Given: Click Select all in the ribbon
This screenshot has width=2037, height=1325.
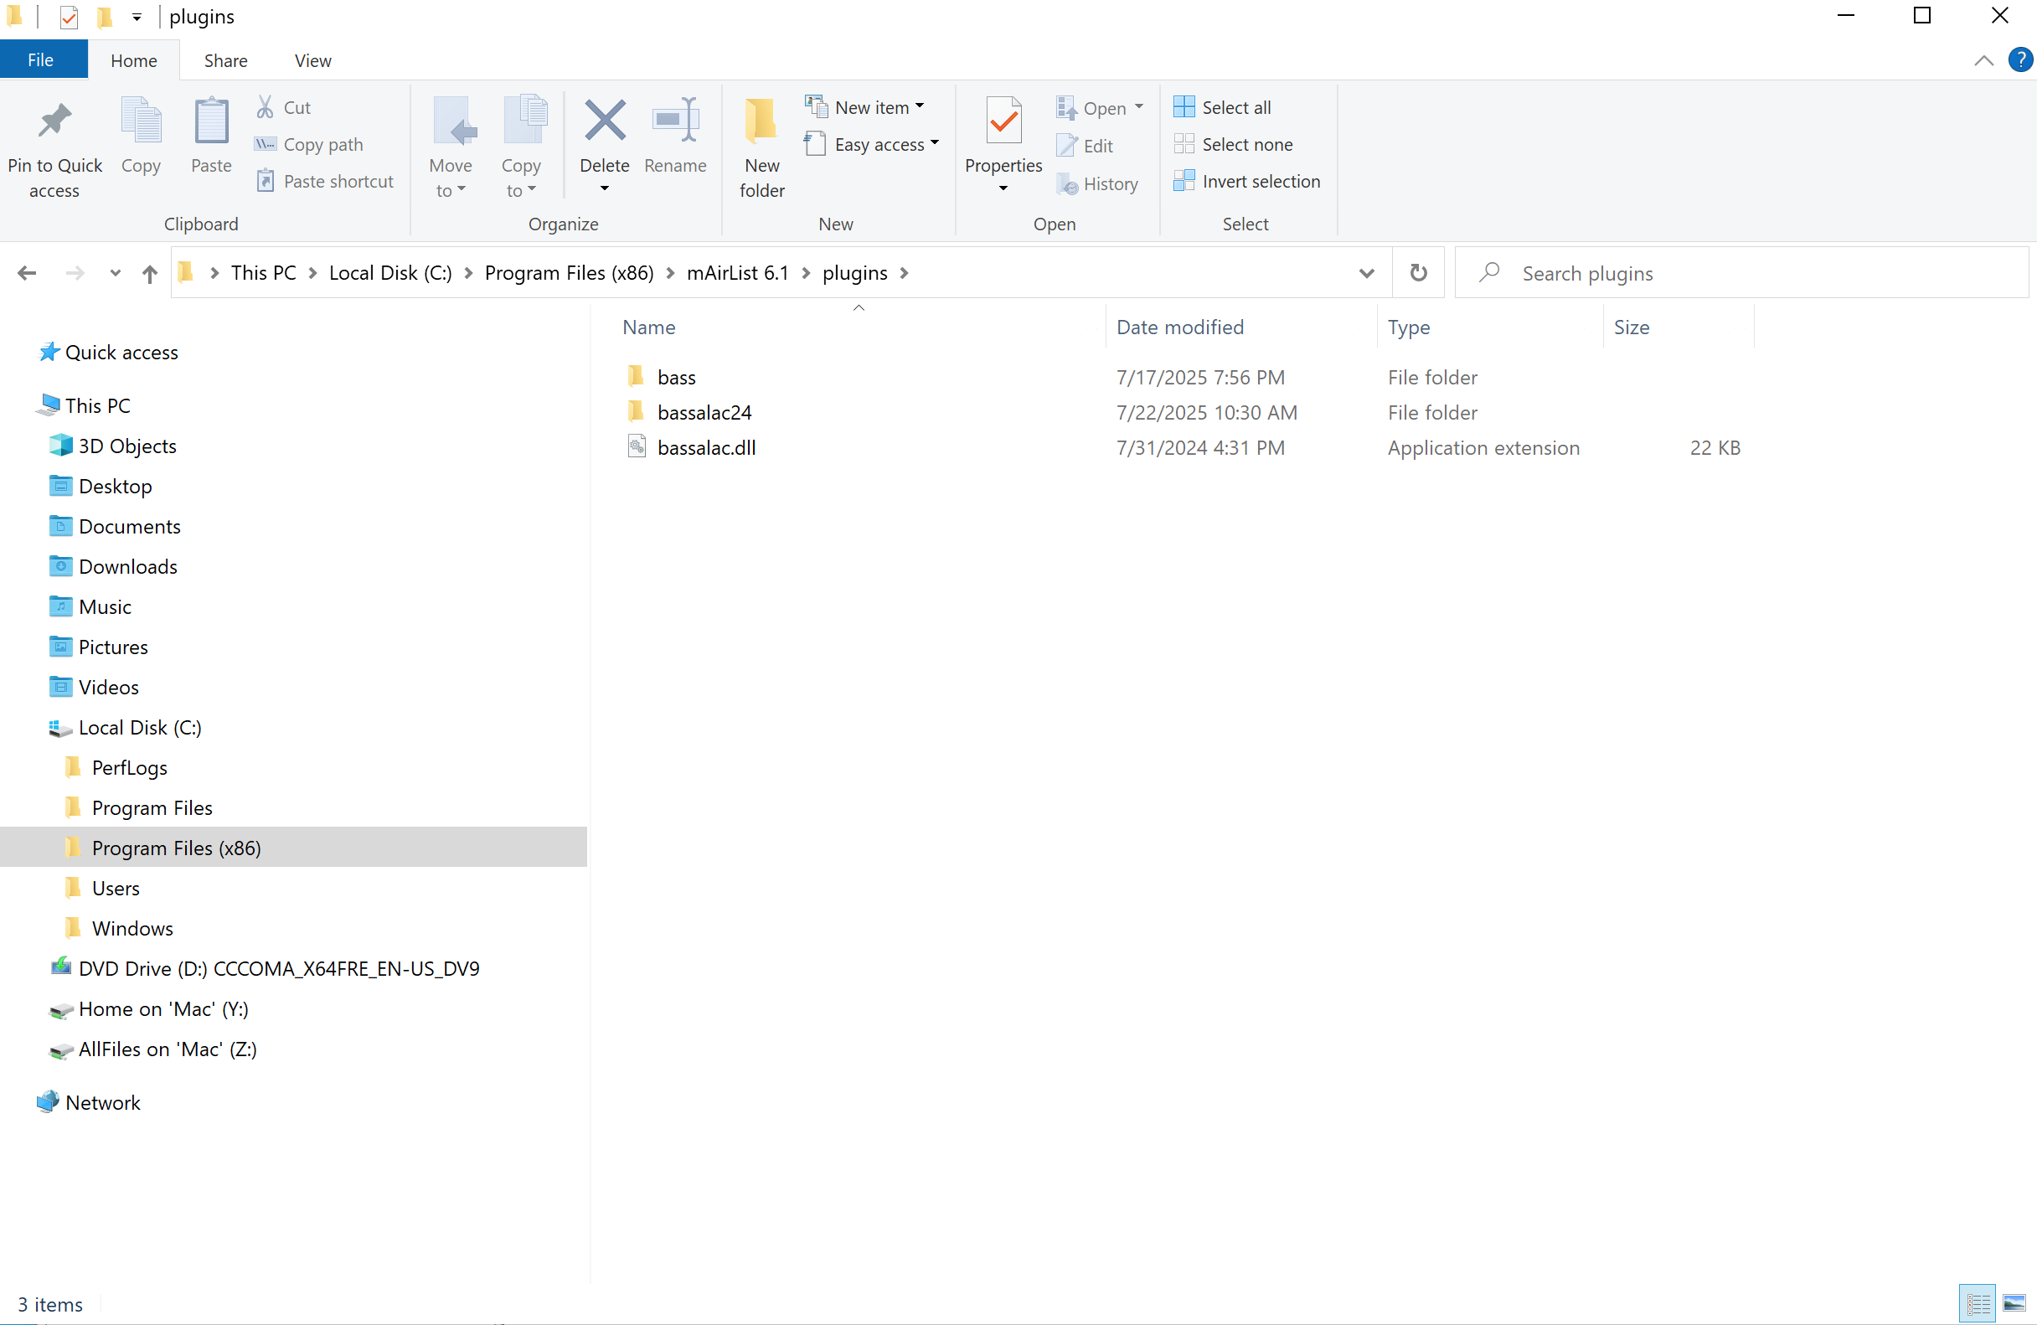Looking at the screenshot, I should click(1222, 107).
